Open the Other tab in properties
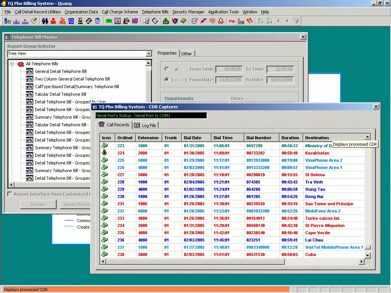The width and height of the screenshot is (391, 293). click(186, 54)
